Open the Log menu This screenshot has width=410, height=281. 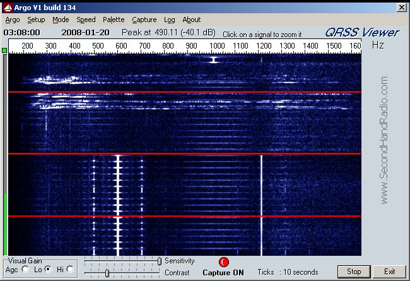pos(170,20)
